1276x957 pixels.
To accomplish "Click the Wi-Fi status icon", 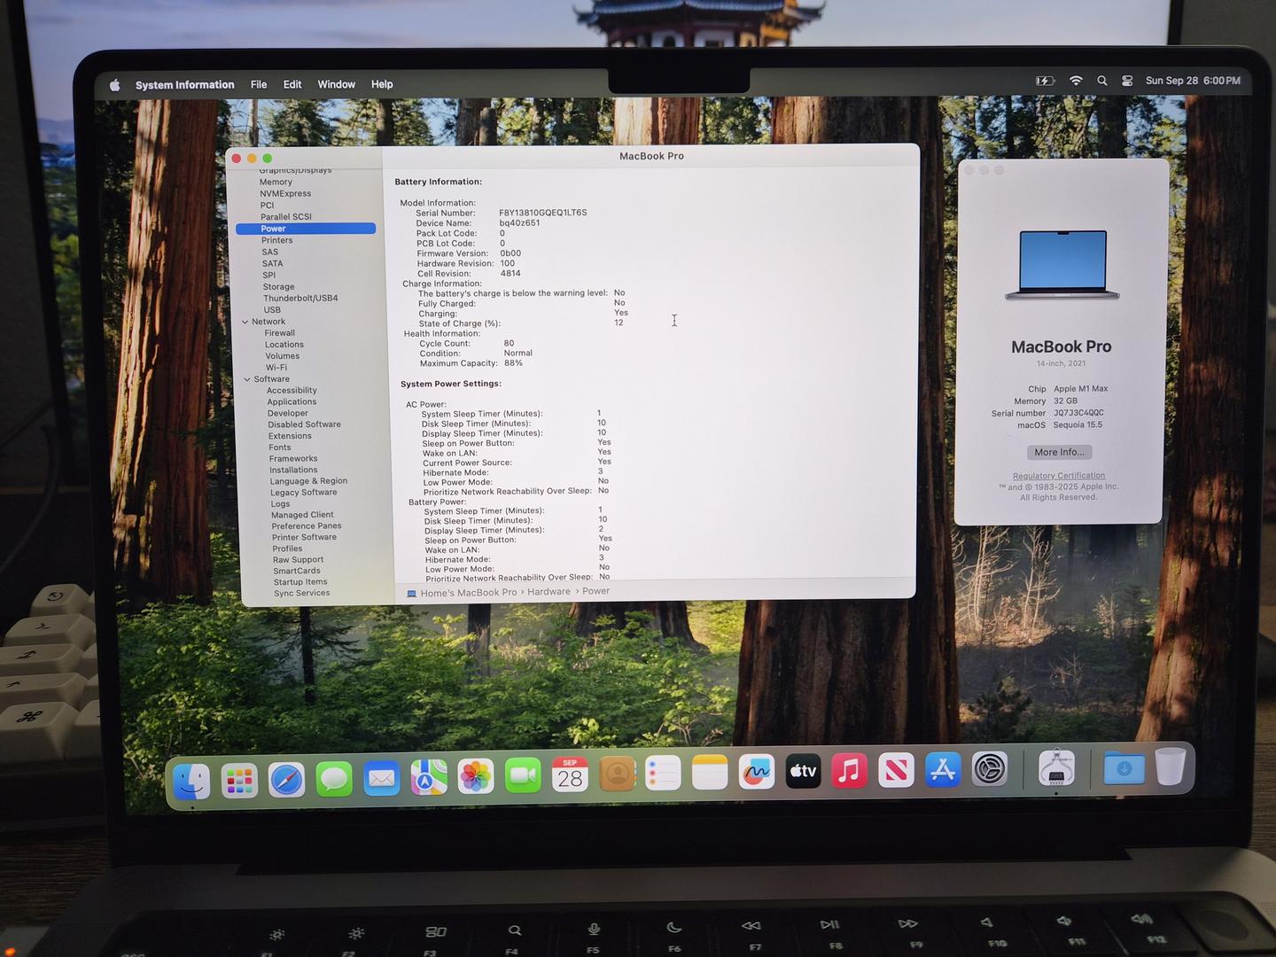I will [x=1076, y=81].
